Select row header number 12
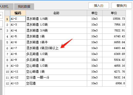 coord(7,84)
